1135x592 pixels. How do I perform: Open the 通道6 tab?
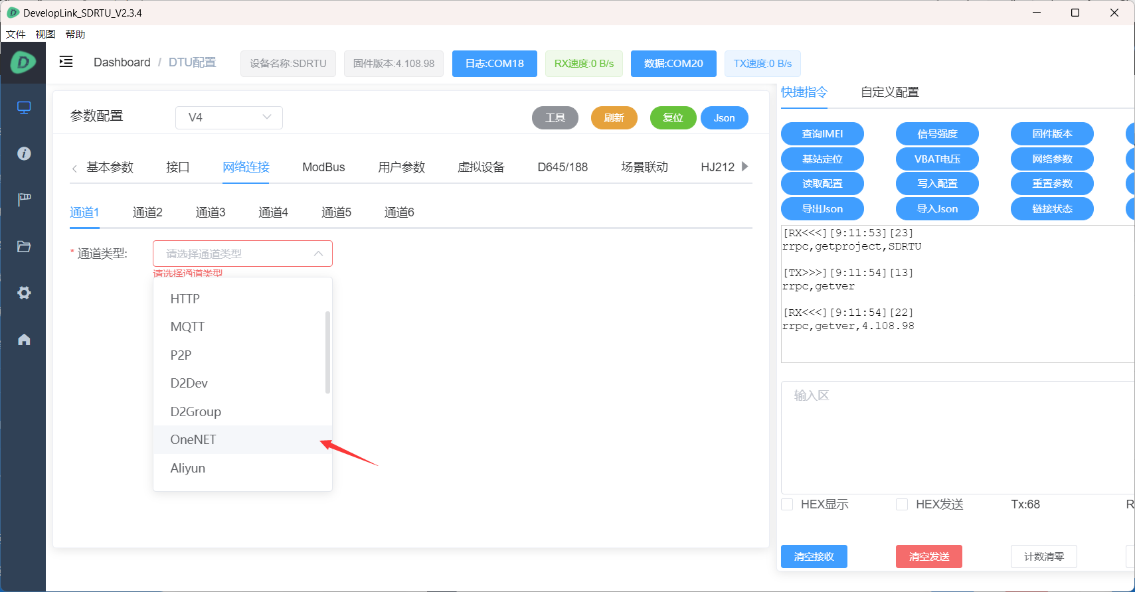(399, 212)
